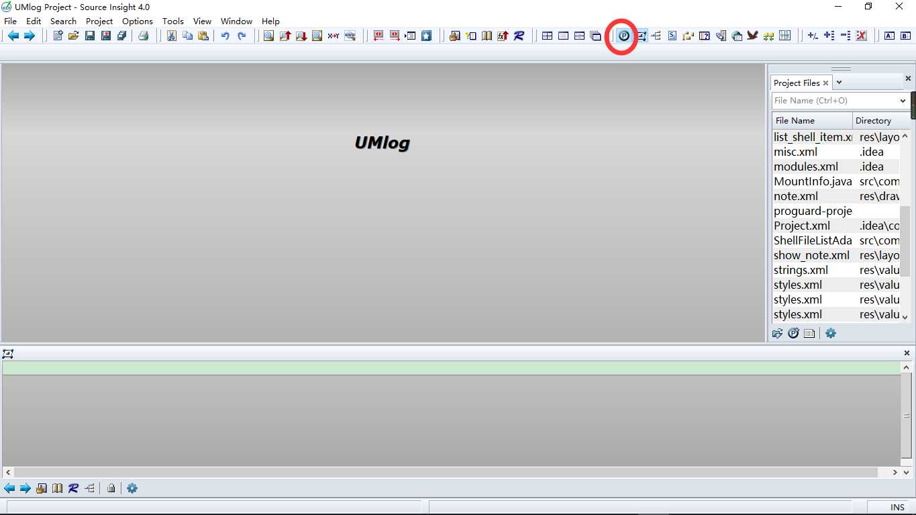Select misc.xml in project file list

(x=795, y=152)
